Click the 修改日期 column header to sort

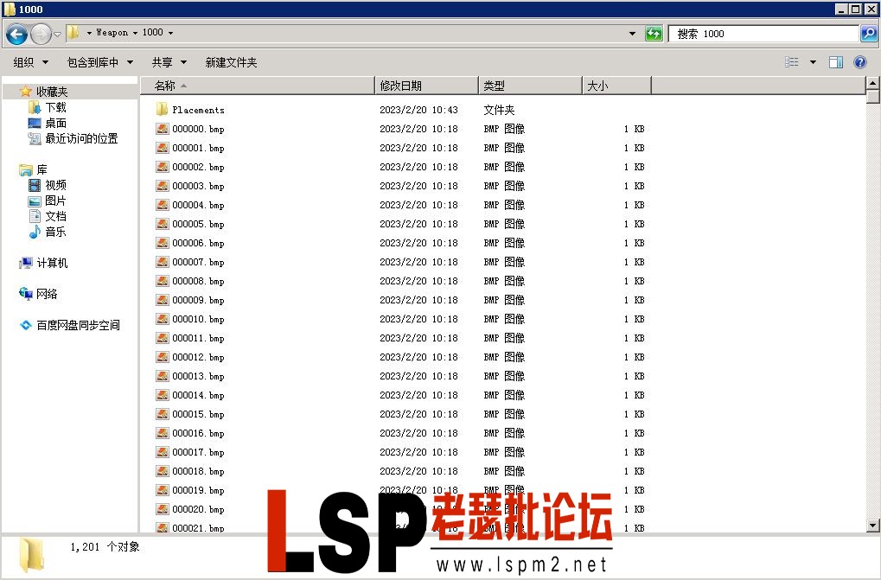pos(403,86)
